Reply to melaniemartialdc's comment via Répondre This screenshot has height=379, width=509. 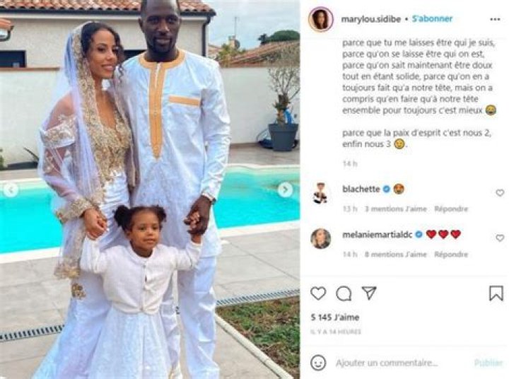tap(451, 255)
